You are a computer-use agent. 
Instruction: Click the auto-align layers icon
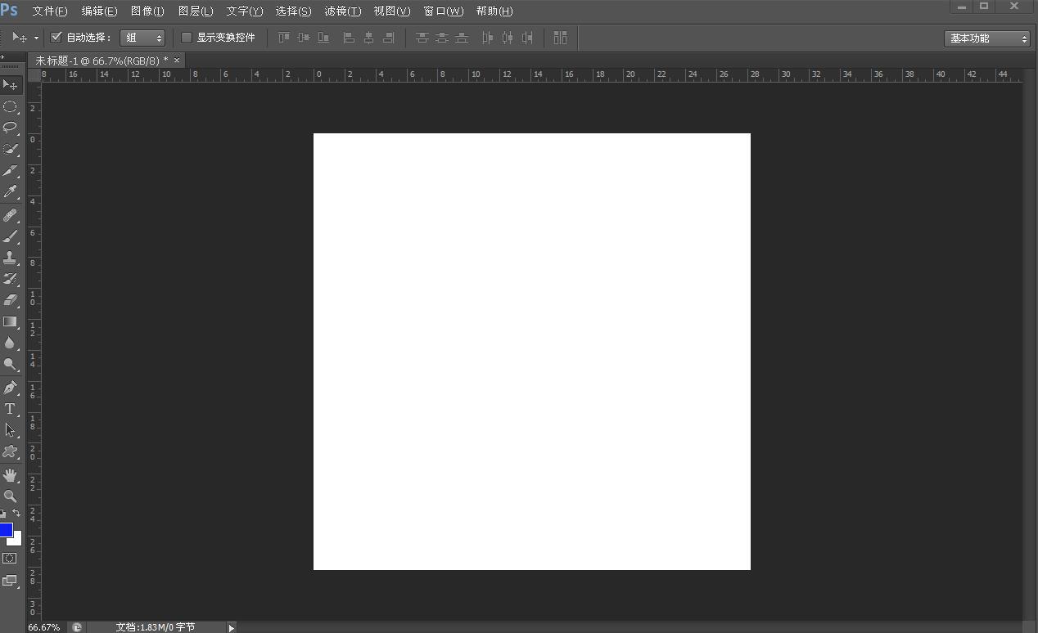[x=560, y=38]
